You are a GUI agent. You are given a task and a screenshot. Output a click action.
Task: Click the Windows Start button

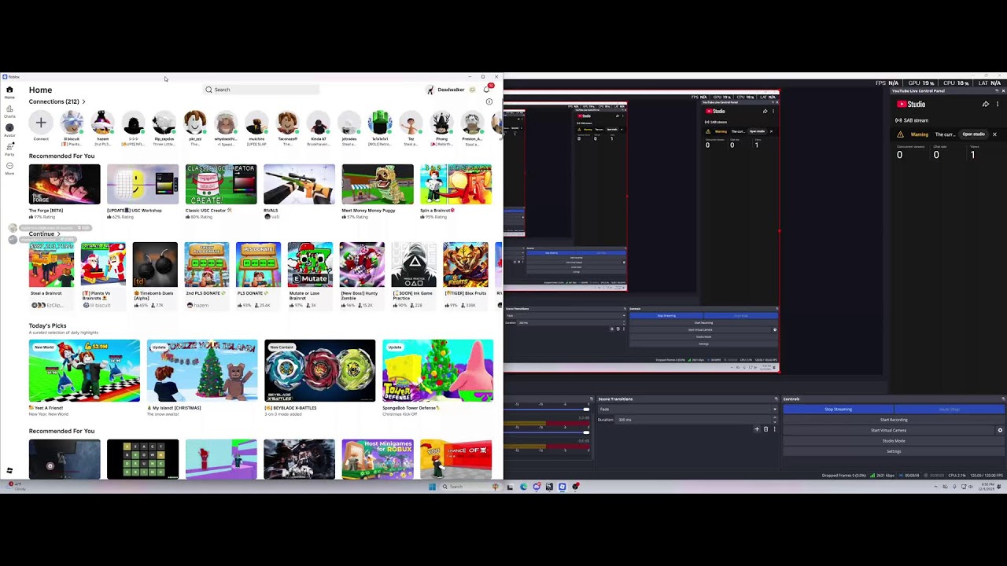coord(432,487)
